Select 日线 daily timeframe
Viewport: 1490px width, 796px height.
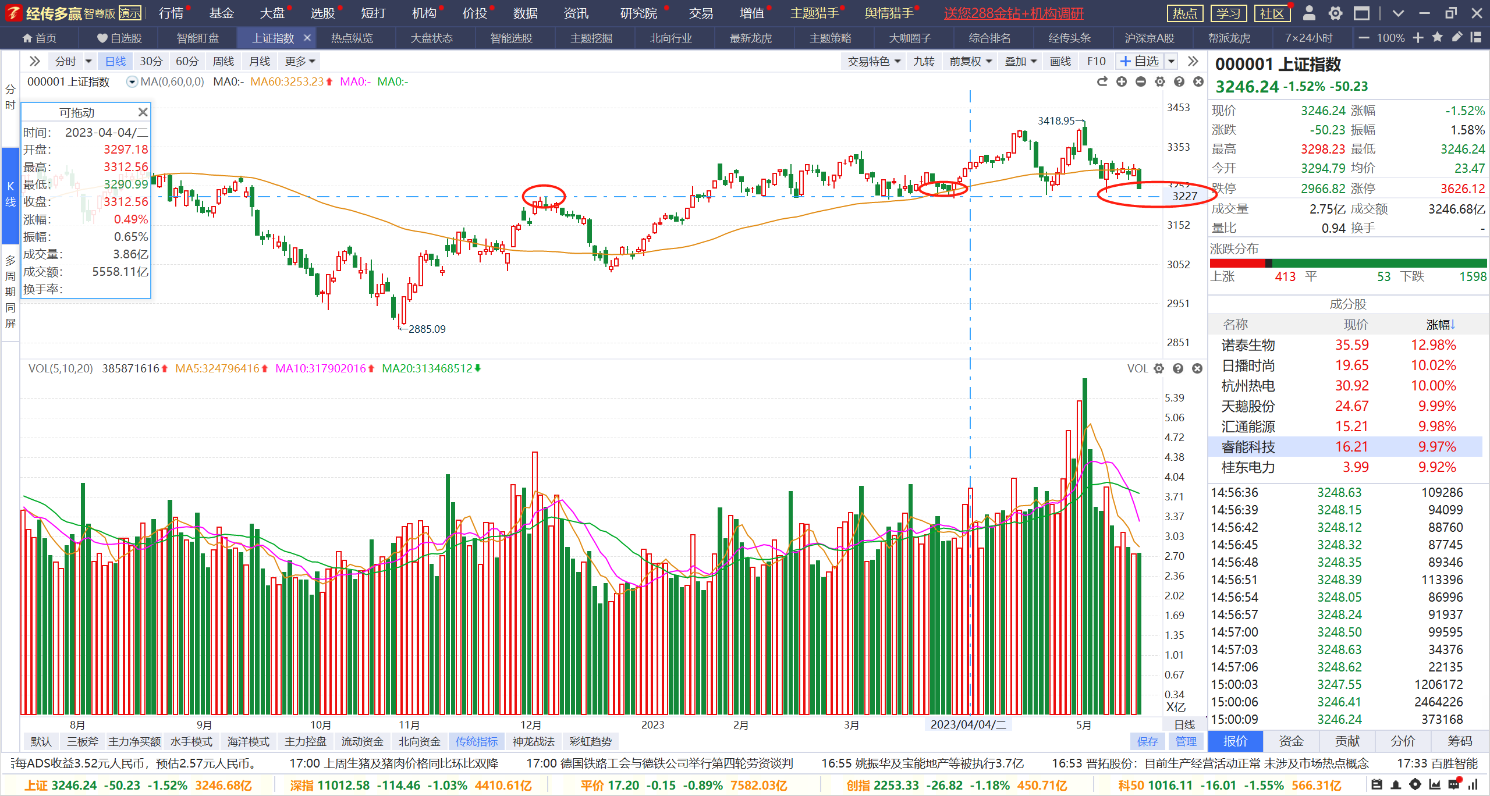(115, 61)
